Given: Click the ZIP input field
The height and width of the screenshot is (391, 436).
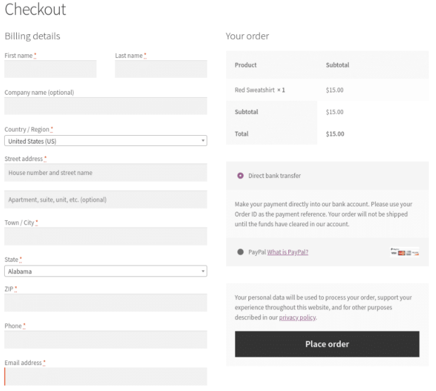Looking at the screenshot, I should 106,303.
